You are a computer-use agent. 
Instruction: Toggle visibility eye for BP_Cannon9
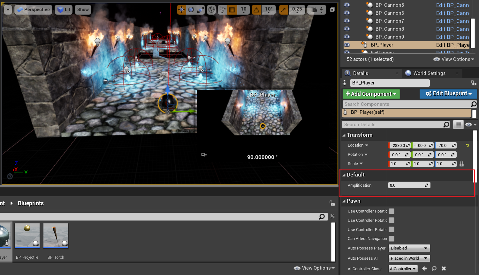[347, 37]
